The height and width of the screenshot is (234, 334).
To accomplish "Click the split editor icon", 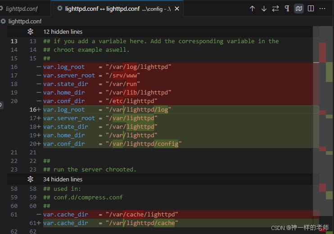I will 311,9.
